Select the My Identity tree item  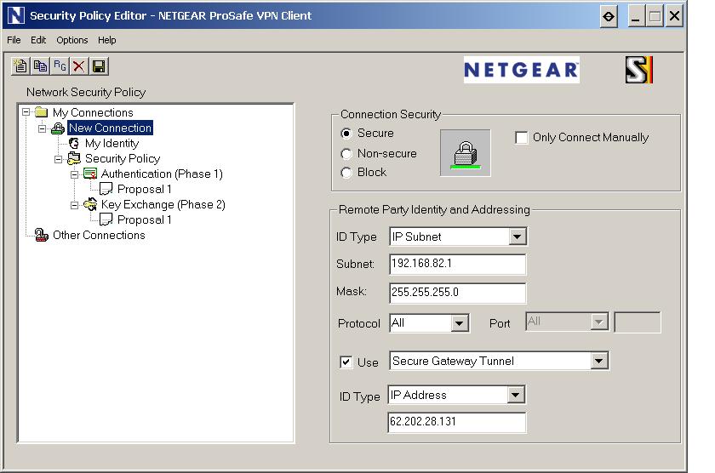(x=112, y=144)
